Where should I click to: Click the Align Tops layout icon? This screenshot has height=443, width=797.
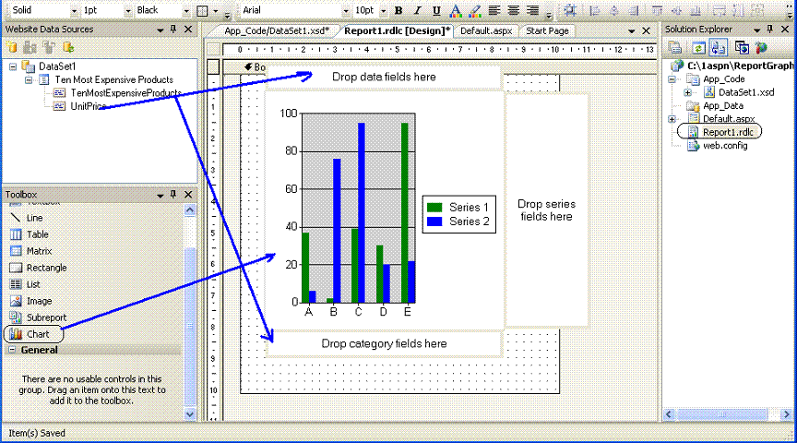(x=657, y=10)
